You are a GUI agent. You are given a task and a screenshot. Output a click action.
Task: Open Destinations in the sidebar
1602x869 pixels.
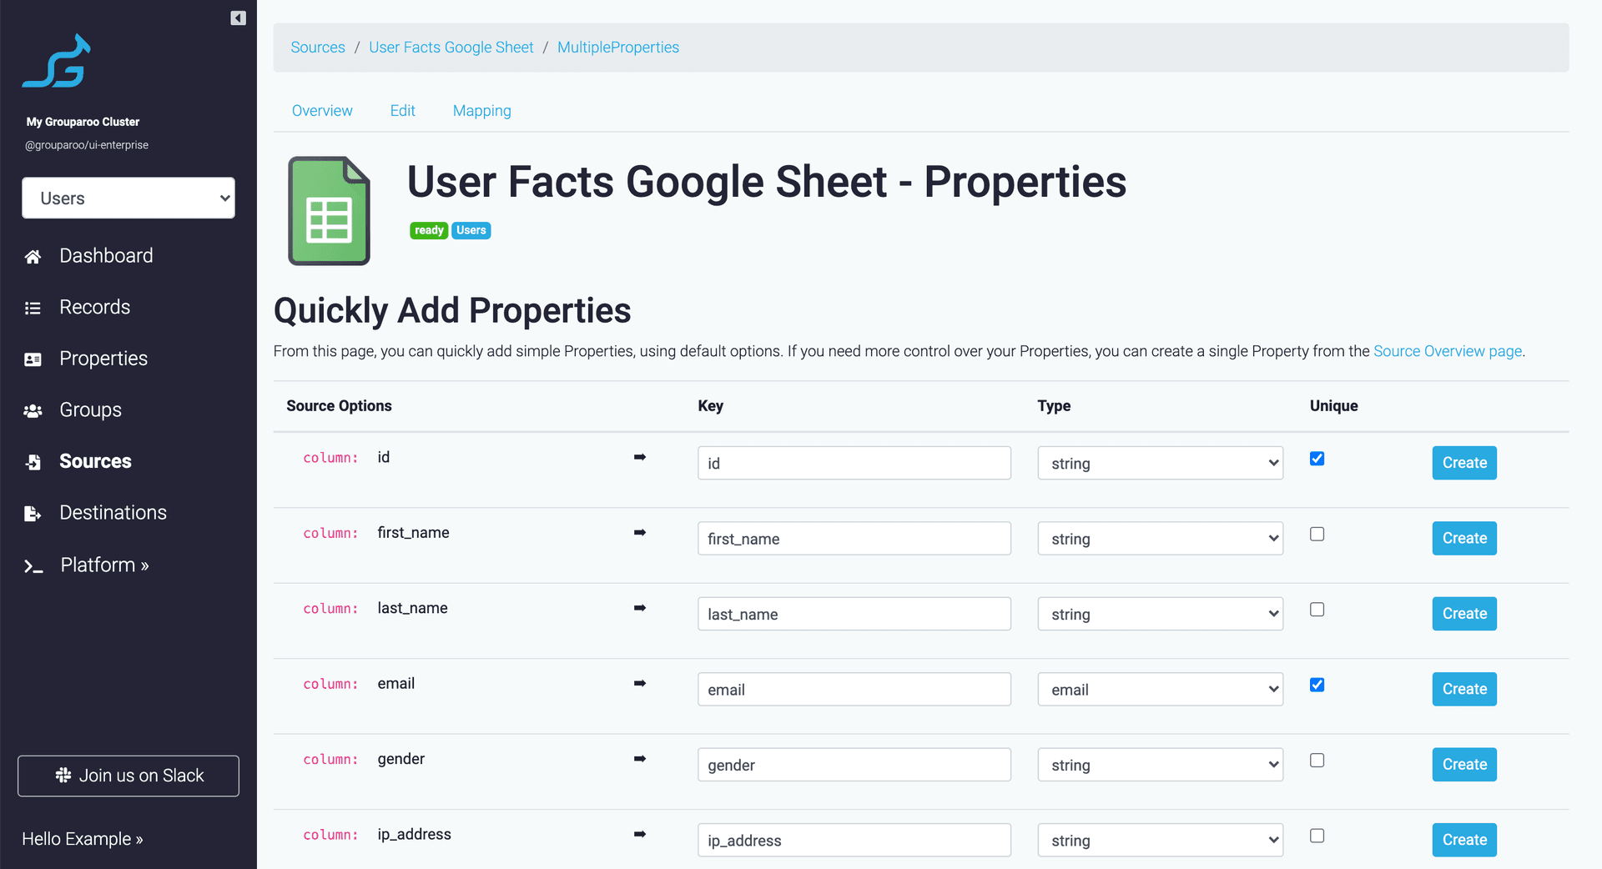pos(113,513)
